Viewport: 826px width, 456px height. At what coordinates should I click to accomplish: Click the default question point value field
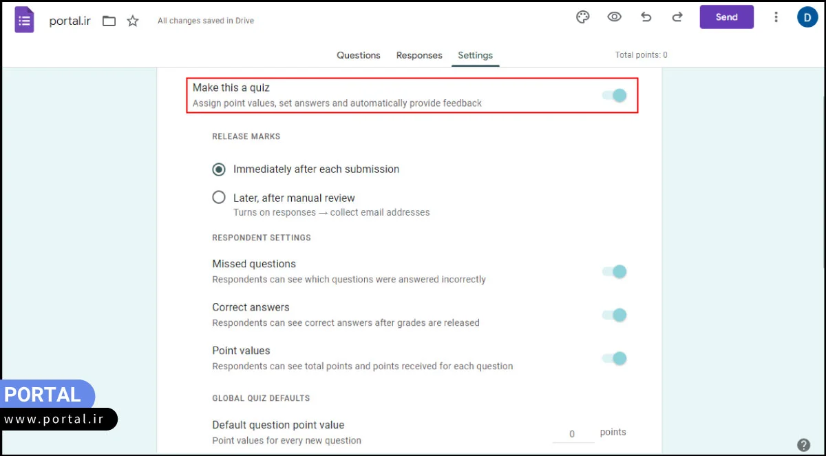point(573,434)
